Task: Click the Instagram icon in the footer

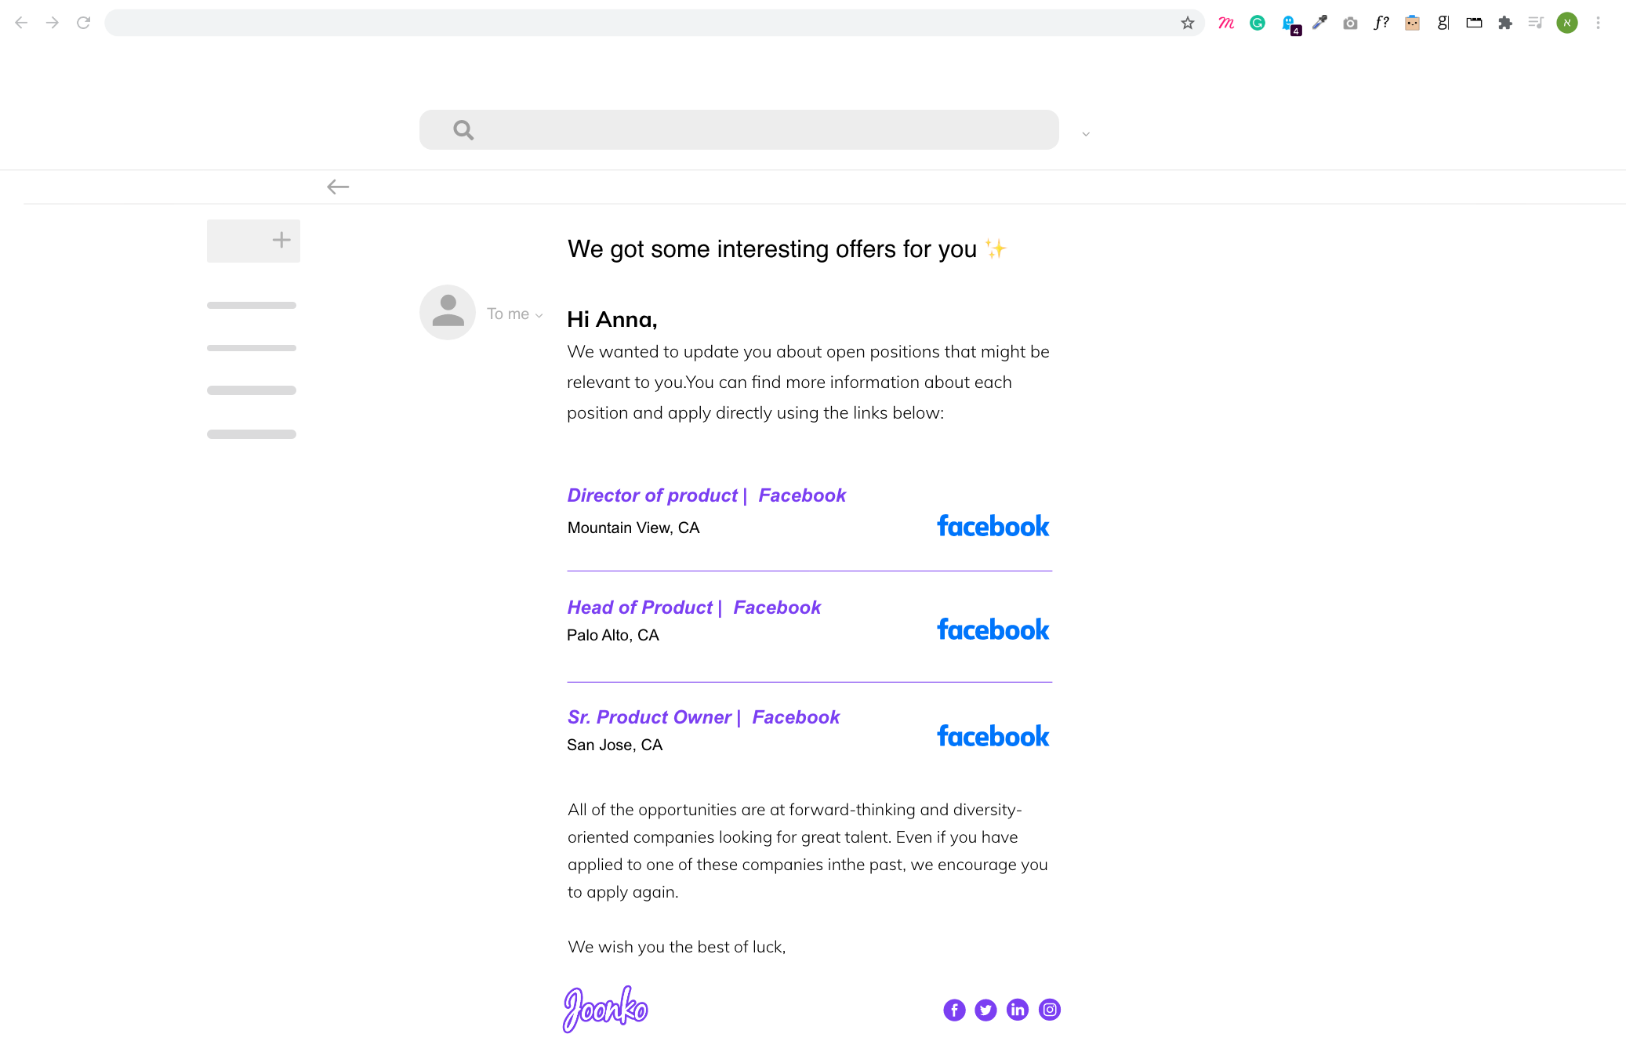Action: click(x=1050, y=1010)
